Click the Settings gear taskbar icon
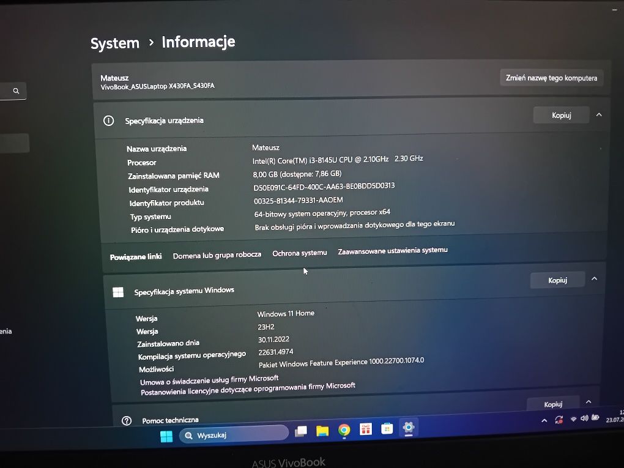 pyautogui.click(x=408, y=428)
